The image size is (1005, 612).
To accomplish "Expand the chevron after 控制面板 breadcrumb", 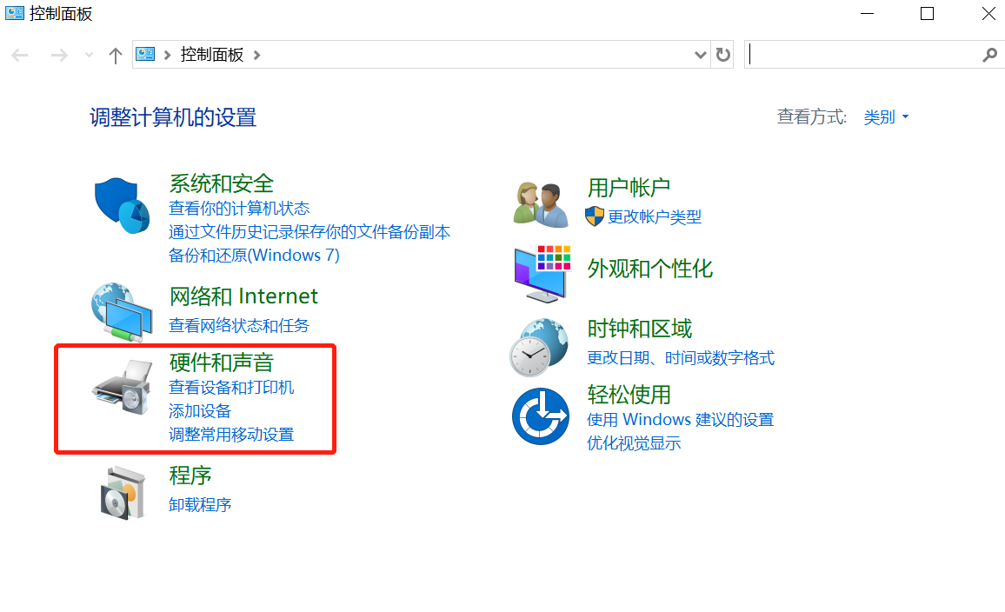I will tap(256, 55).
